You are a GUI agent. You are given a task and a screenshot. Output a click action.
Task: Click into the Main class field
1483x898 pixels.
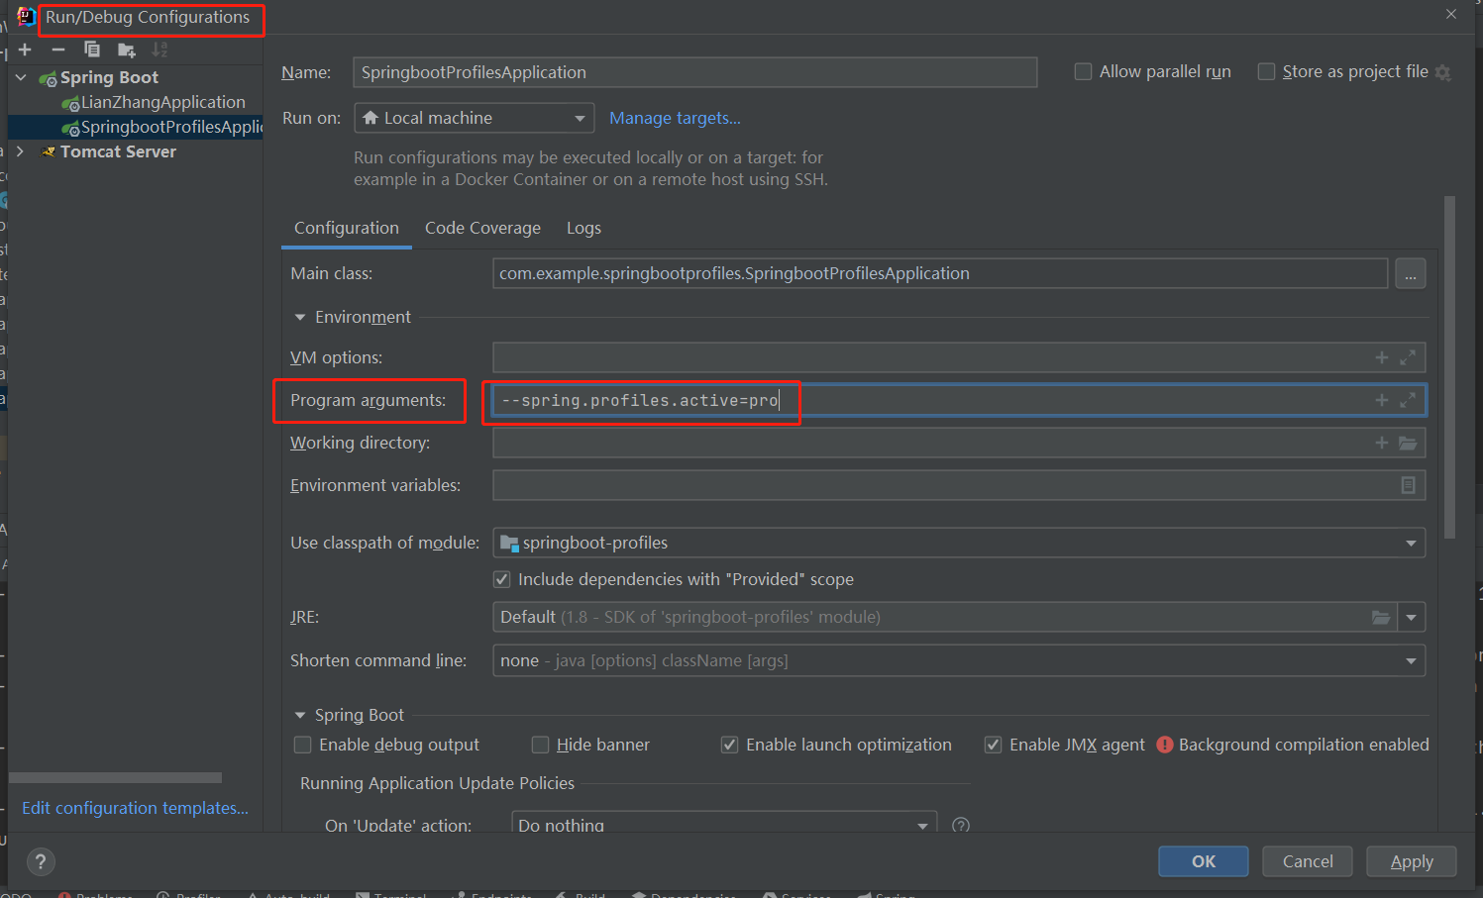click(x=940, y=273)
